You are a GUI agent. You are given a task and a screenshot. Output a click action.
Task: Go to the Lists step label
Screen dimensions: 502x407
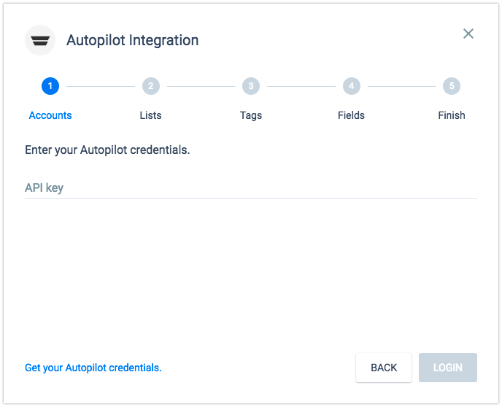point(150,115)
